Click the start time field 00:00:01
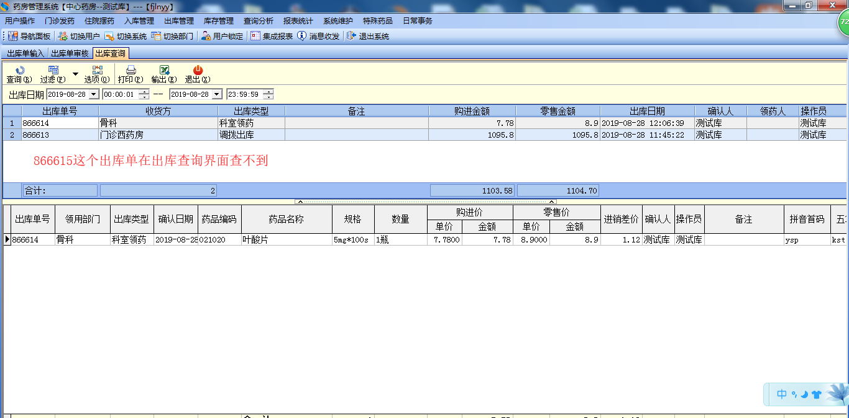The height and width of the screenshot is (418, 849). point(120,94)
